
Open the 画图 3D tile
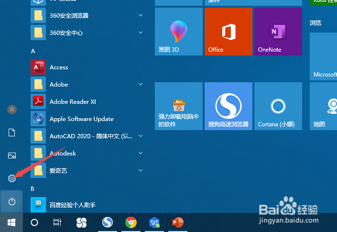click(179, 32)
